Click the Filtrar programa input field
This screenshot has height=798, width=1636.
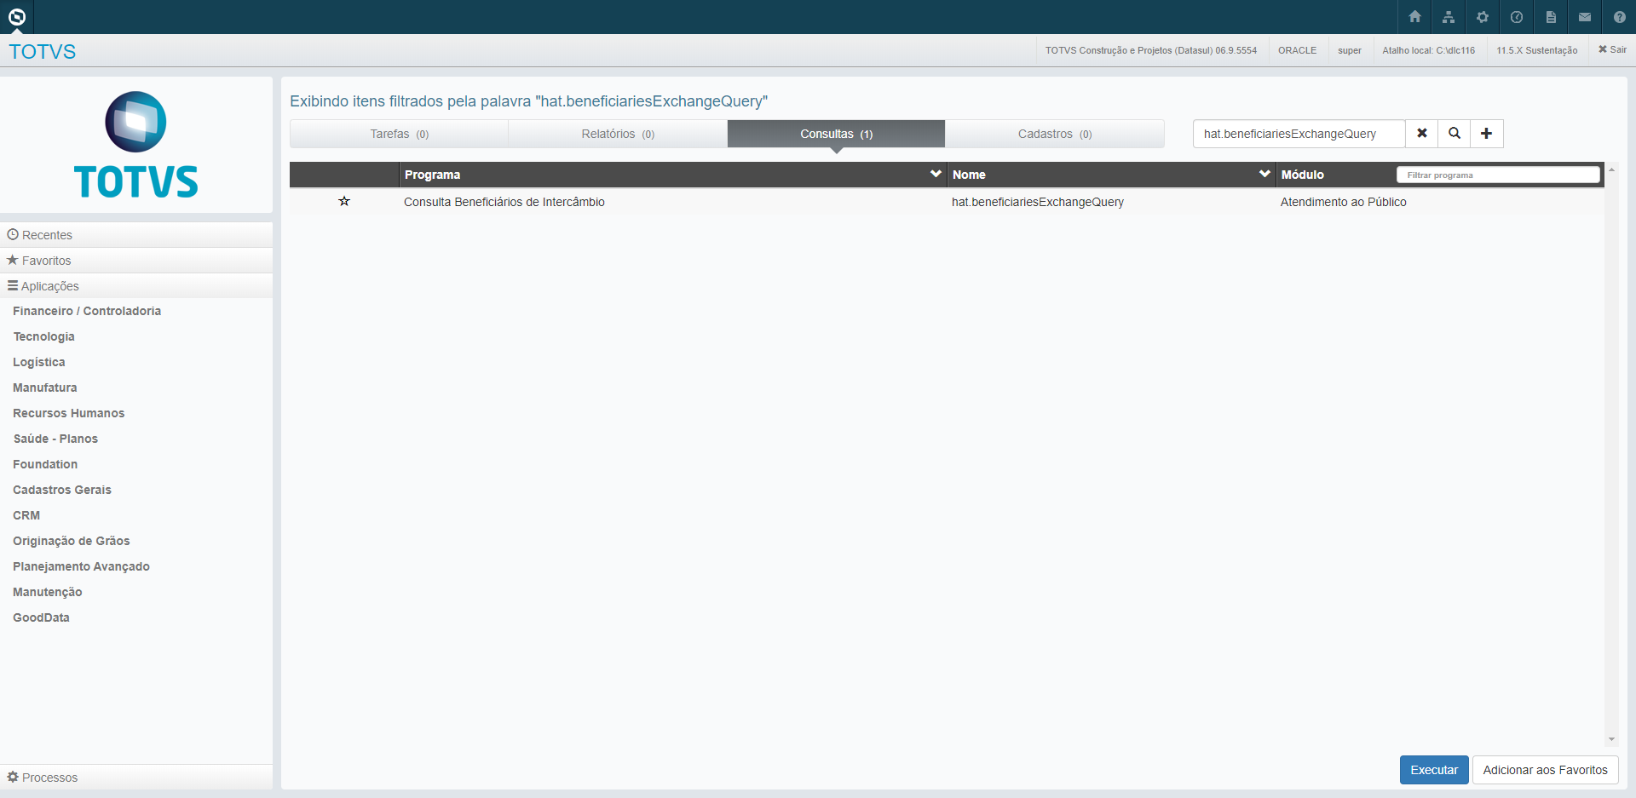coord(1498,175)
